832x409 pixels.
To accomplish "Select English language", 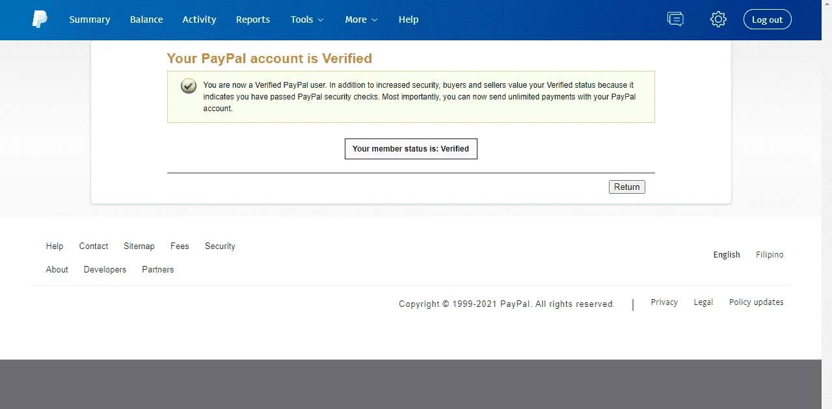I will click(x=727, y=255).
